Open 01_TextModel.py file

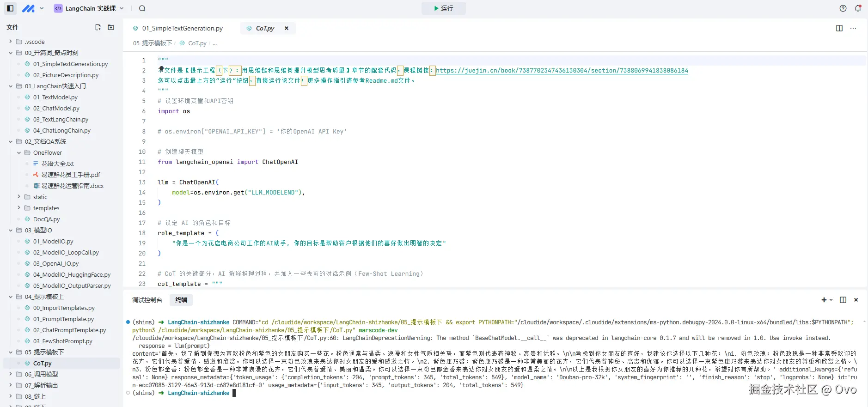click(55, 97)
